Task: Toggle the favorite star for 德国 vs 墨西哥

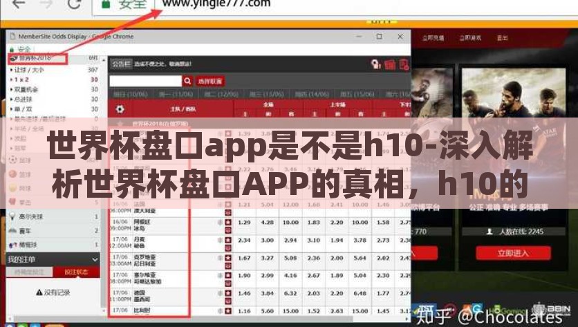Action: (228, 293)
